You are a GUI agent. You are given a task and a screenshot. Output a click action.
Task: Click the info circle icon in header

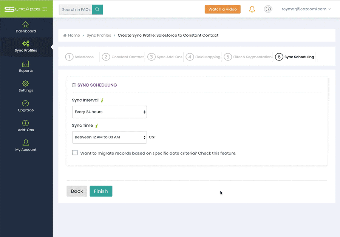point(268,9)
